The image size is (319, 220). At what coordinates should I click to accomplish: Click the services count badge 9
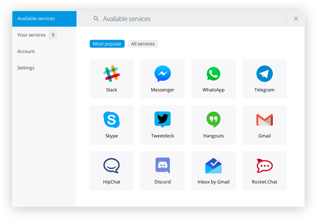click(x=53, y=35)
